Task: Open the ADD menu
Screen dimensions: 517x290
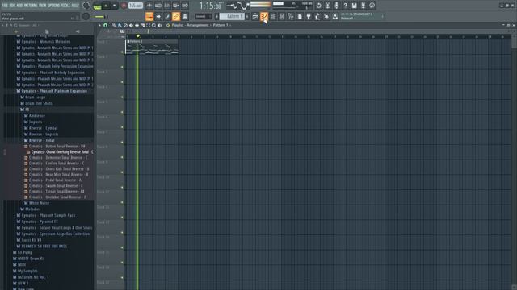Action: pyautogui.click(x=19, y=6)
